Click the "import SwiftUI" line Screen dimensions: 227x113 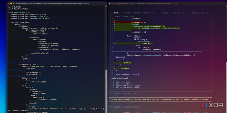coord(14,7)
